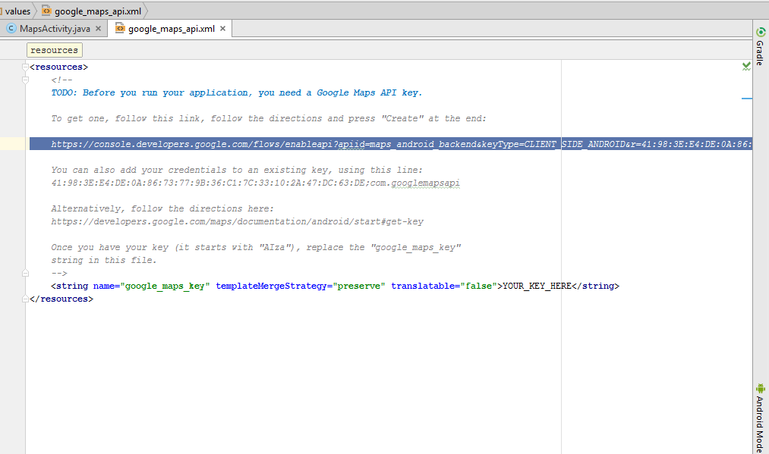
Task: Click the Java class icon on MapsActivity tab
Action: (11, 28)
